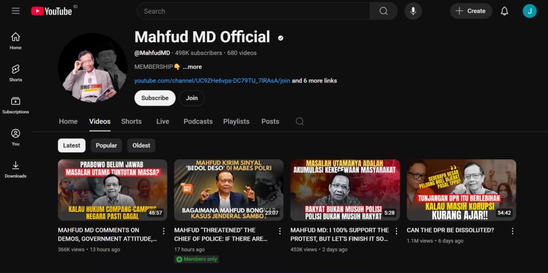Open the Playlists tab

[x=236, y=121]
